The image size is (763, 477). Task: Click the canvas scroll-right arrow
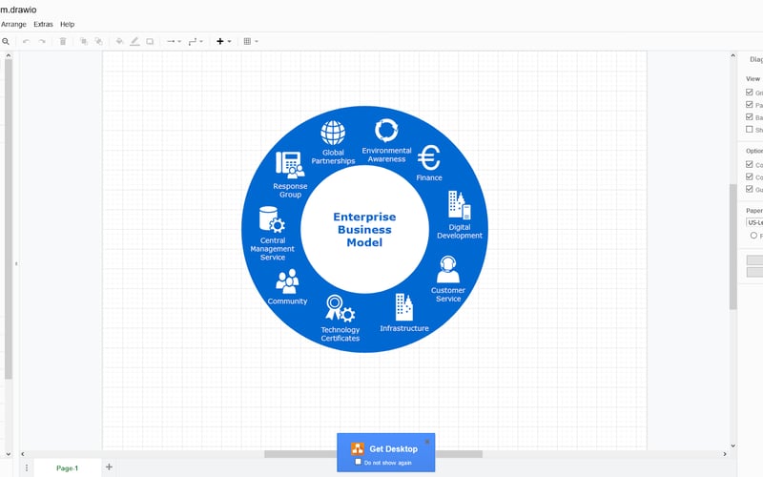(x=725, y=454)
